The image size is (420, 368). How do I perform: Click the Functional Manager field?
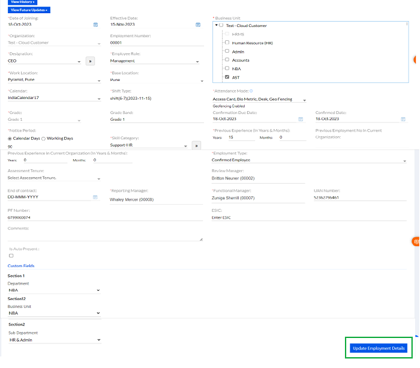(x=258, y=198)
